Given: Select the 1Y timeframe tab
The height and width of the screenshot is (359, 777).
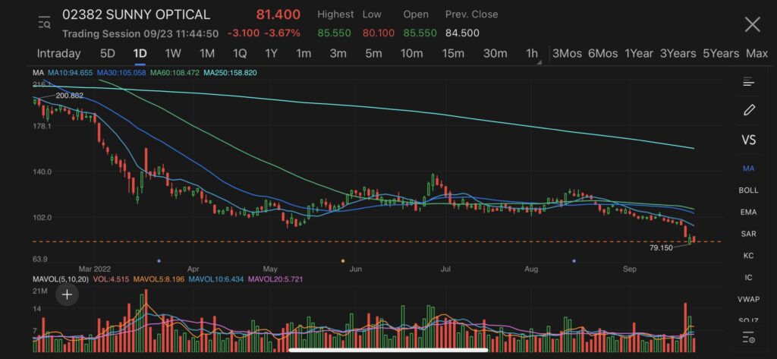Looking at the screenshot, I should click(x=271, y=53).
